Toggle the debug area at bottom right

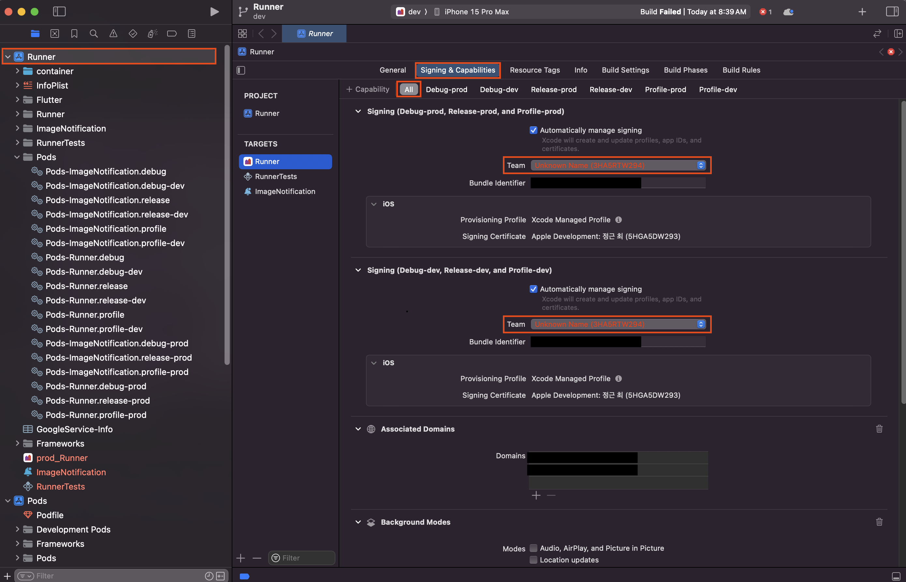coord(896,576)
